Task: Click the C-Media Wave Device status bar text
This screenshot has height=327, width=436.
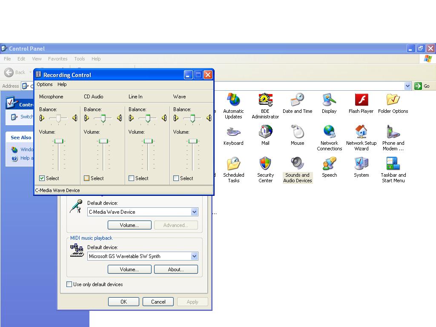Action: click(57, 190)
